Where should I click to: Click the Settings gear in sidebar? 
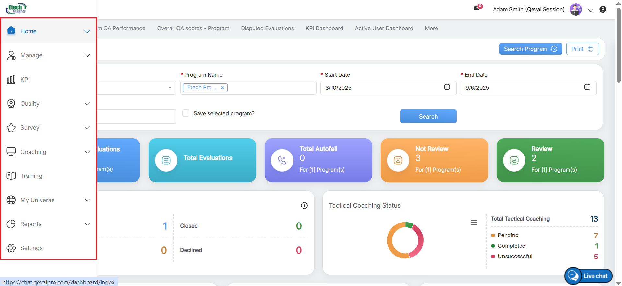(11, 248)
